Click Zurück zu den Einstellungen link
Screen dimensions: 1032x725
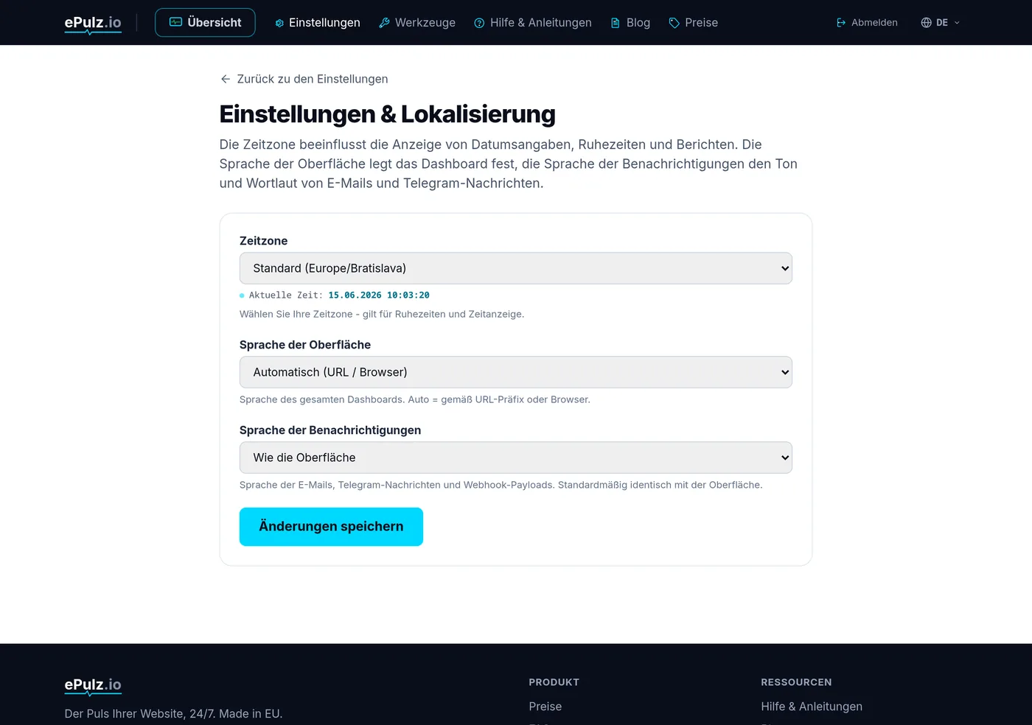coord(304,79)
